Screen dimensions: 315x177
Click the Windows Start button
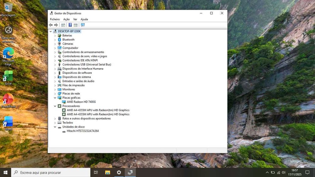click(5, 172)
